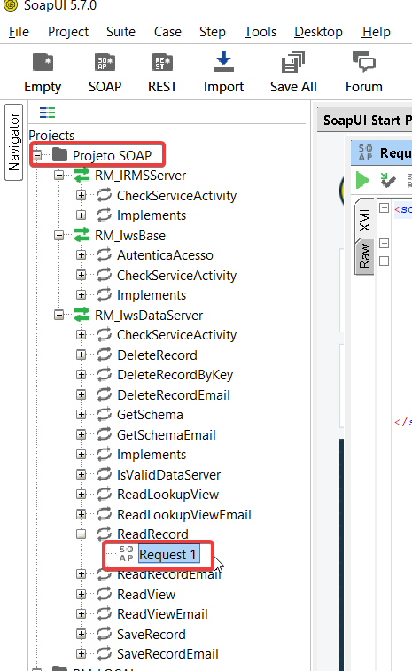Screen dimensions: 412x671
Task: Open the Suite menu
Action: 120,32
